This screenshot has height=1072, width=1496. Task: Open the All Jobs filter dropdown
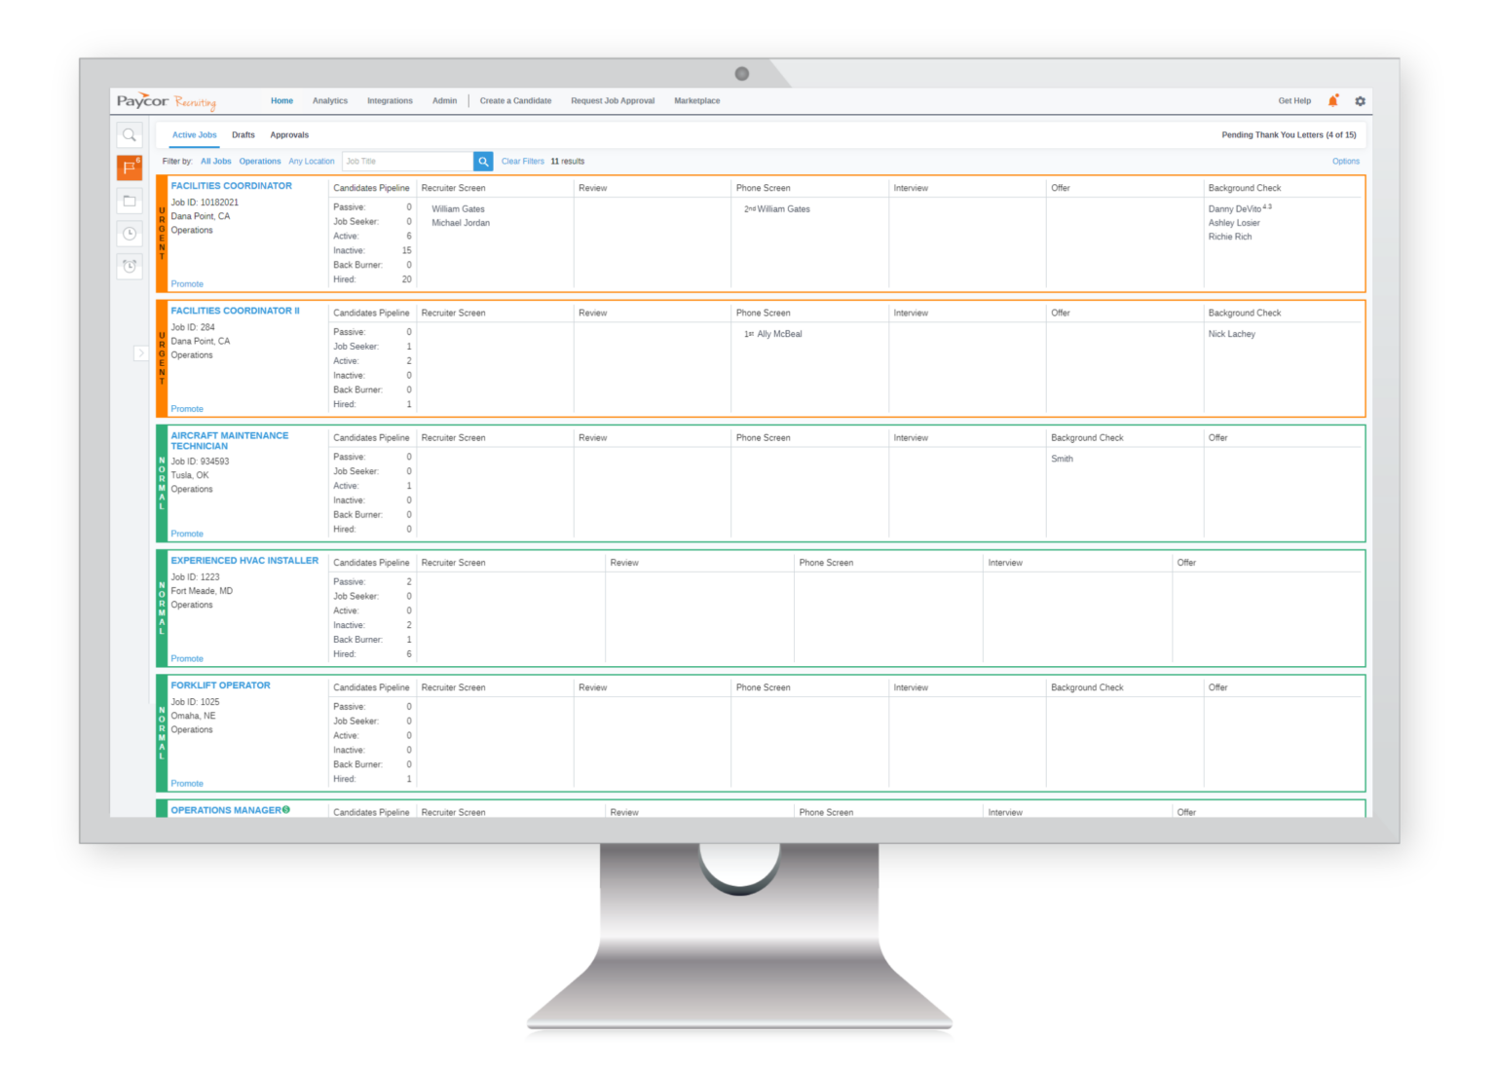pyautogui.click(x=215, y=161)
